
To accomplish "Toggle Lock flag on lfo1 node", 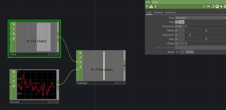I will click(x=14, y=38).
